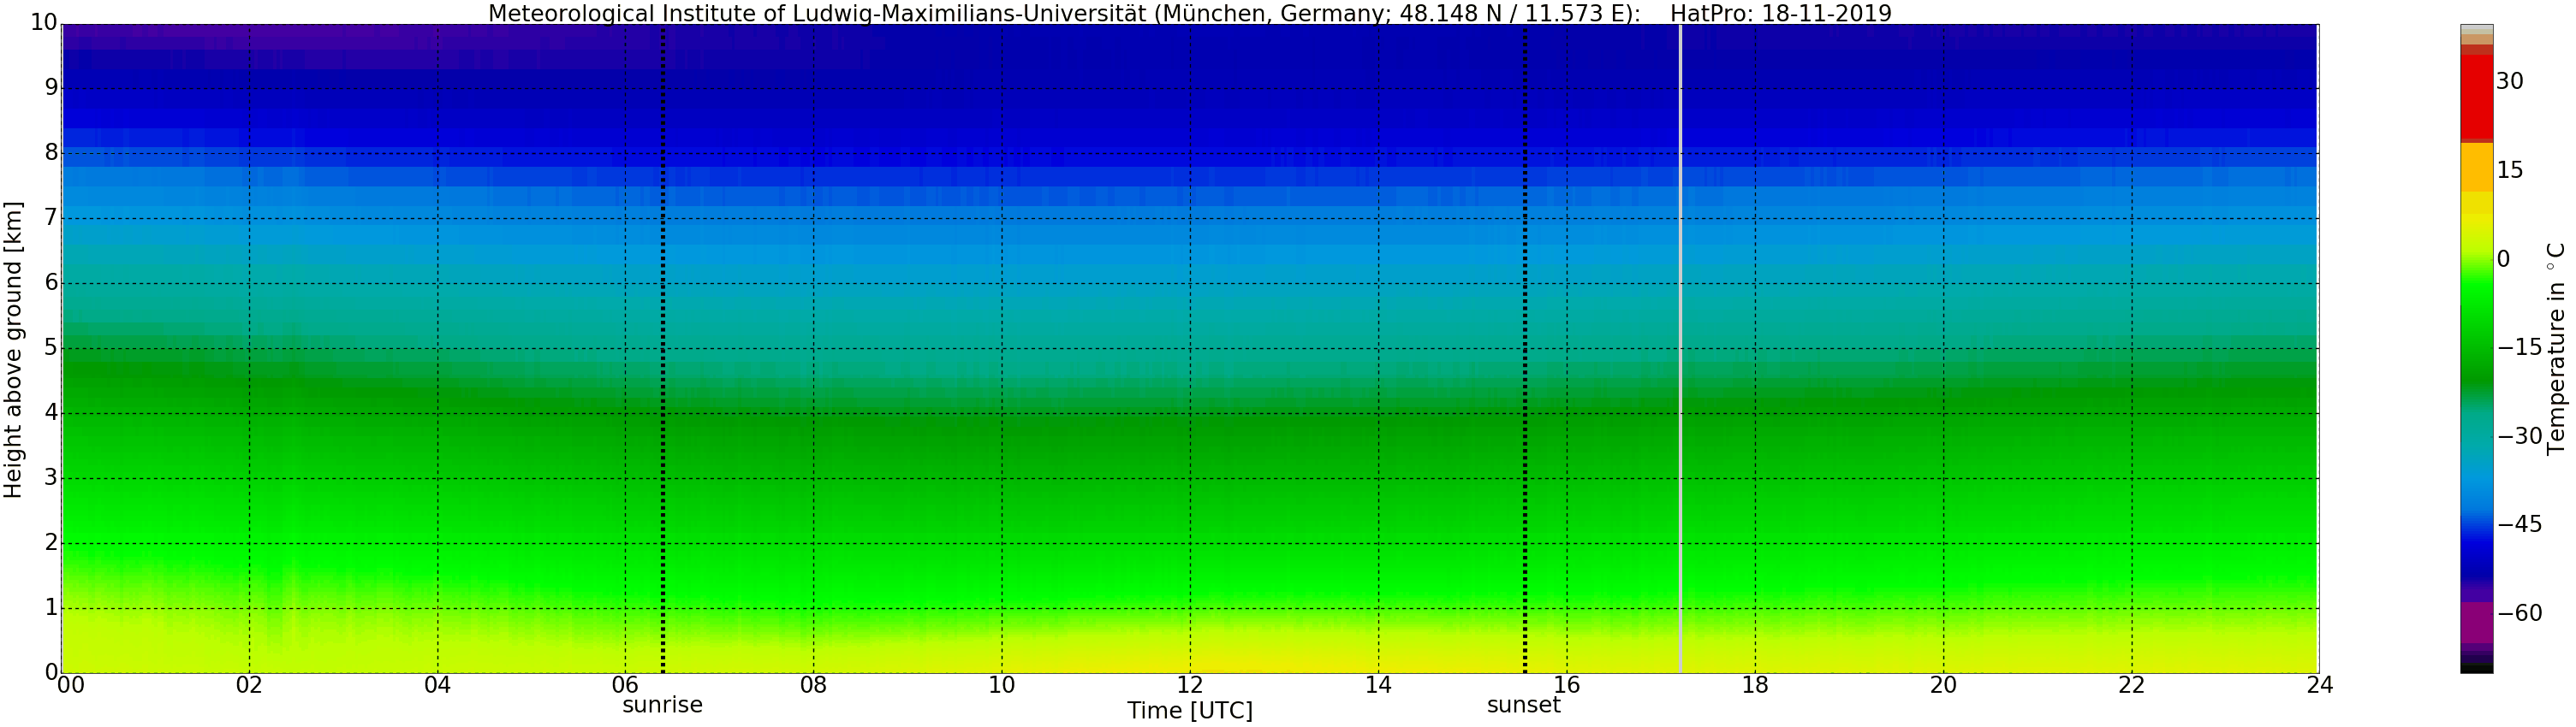Click the x-axis tick label '20'
The height and width of the screenshot is (727, 2576).
(1943, 685)
